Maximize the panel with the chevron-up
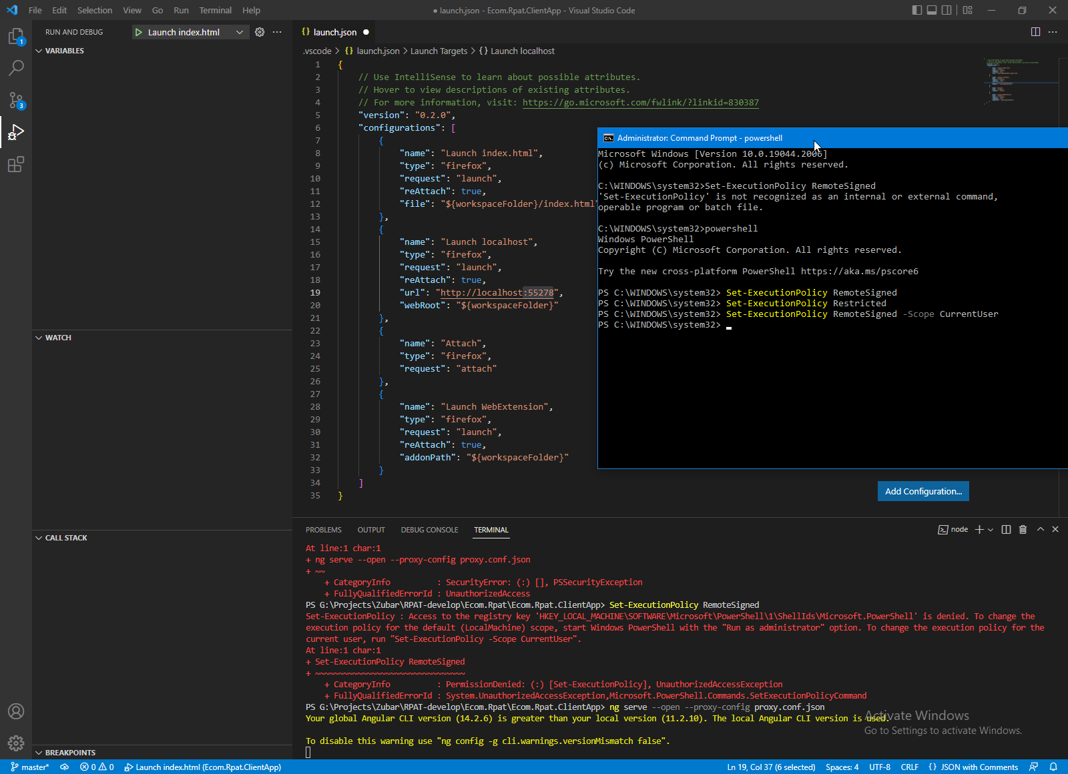The width and height of the screenshot is (1068, 774). (1040, 529)
